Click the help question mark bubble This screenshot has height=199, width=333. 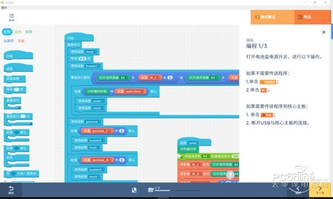click(230, 175)
